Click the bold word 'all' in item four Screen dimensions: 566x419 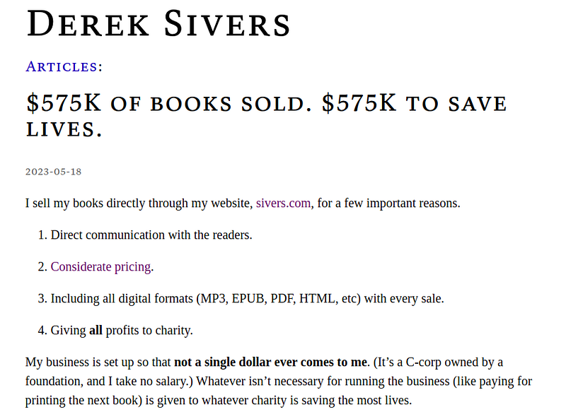96,330
